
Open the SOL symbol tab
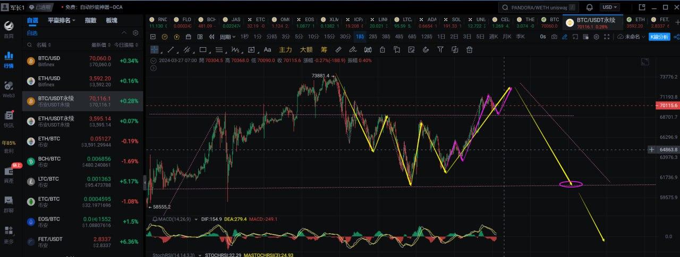point(453,22)
